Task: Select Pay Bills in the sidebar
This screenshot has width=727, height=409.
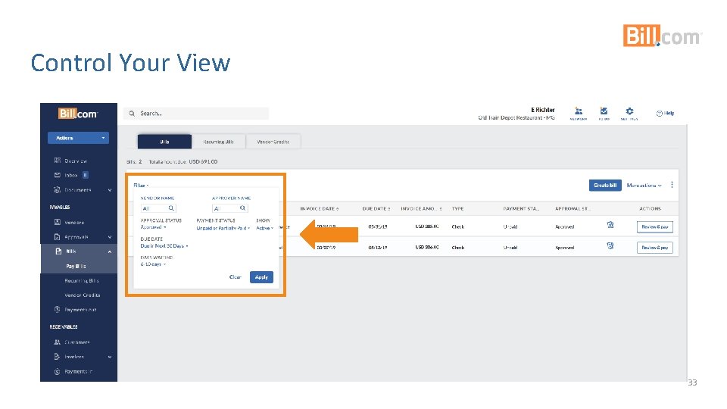Action: [x=76, y=266]
